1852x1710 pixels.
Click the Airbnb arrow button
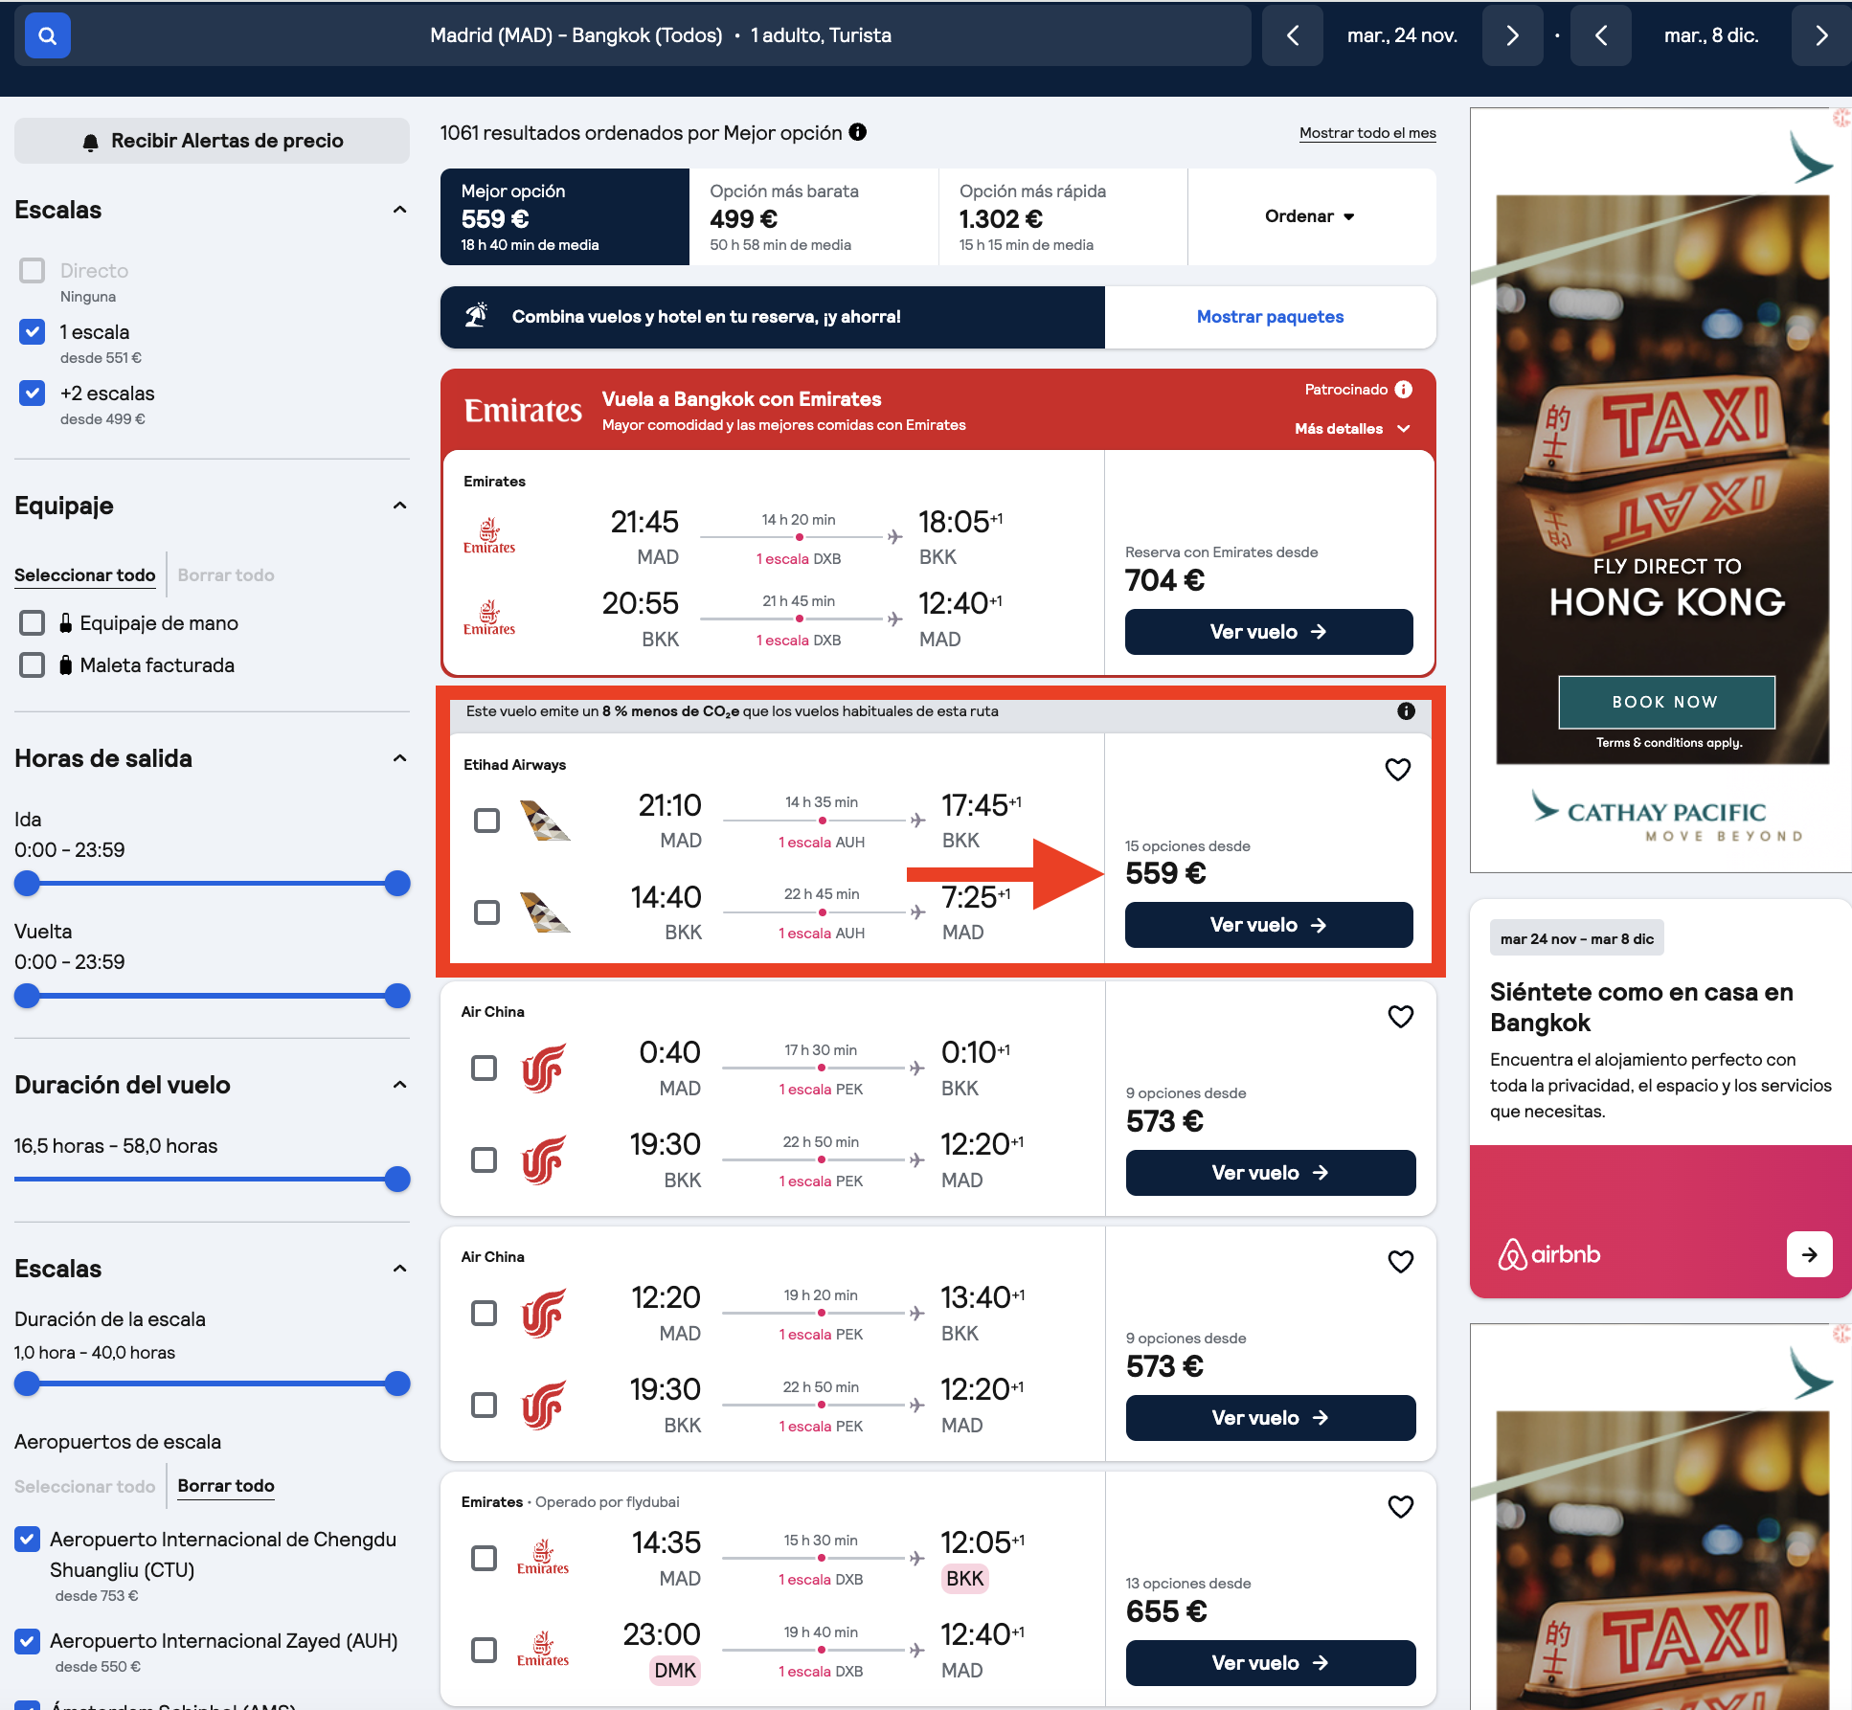1809,1254
